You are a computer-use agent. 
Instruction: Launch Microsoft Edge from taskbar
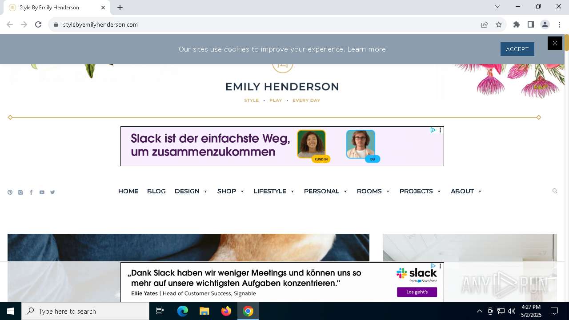click(x=183, y=311)
